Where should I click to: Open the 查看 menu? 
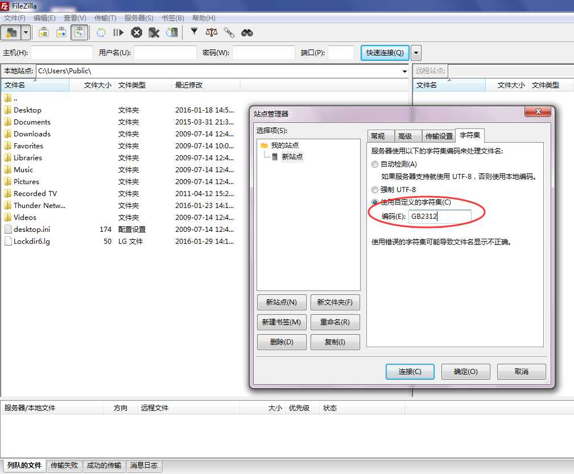pos(75,18)
